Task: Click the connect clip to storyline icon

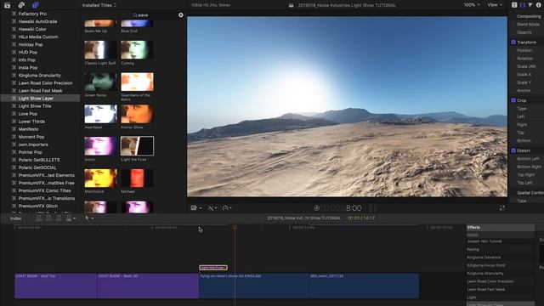Action: 39,218
